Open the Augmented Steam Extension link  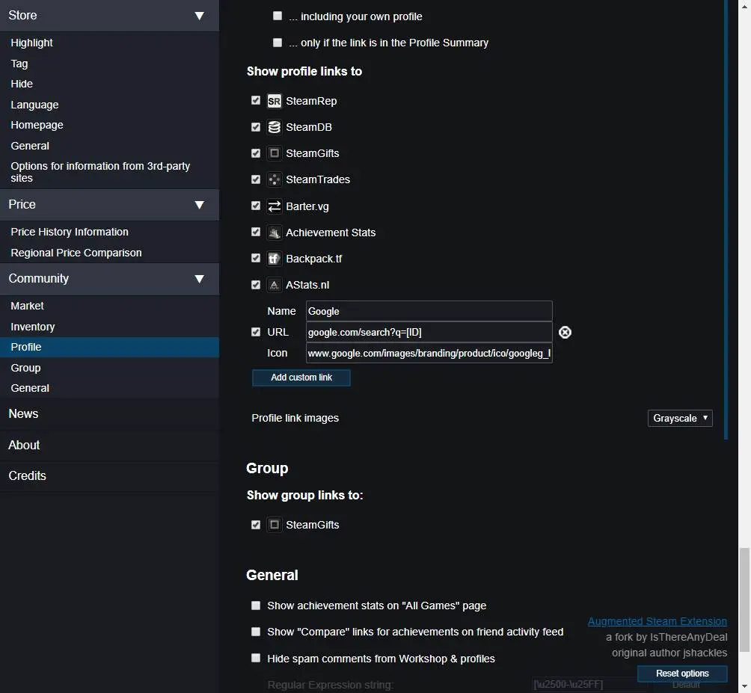click(x=657, y=621)
